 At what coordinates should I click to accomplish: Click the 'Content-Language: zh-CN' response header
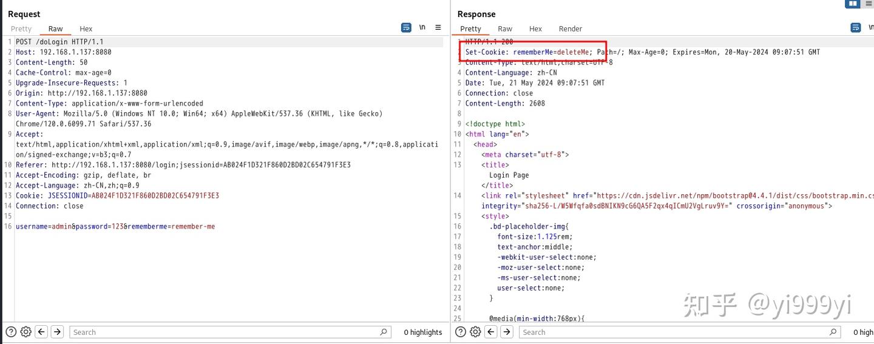(x=511, y=73)
